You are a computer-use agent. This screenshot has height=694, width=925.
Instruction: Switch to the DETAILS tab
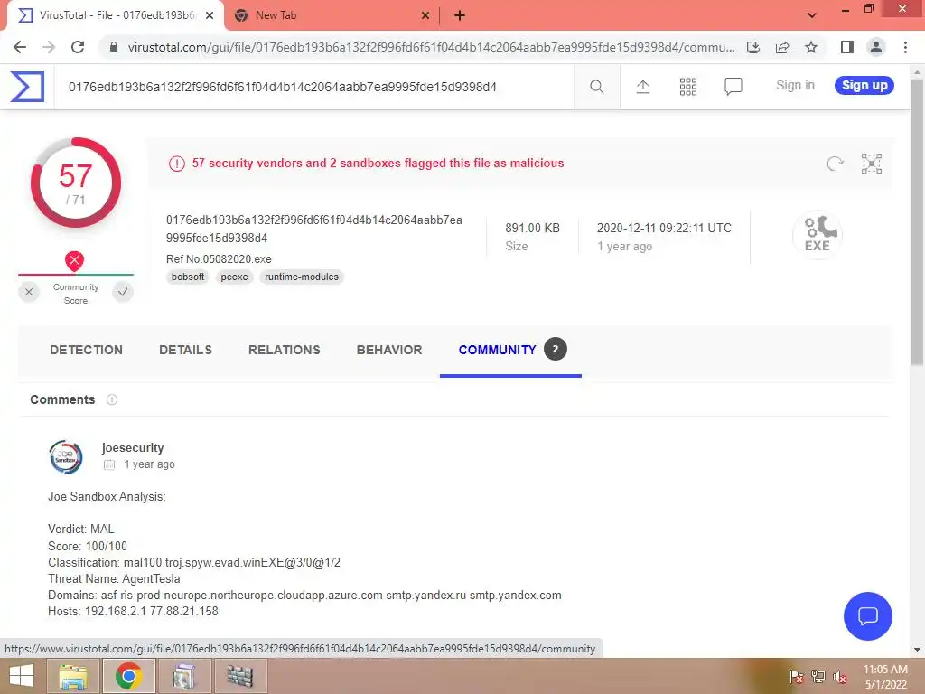185,350
